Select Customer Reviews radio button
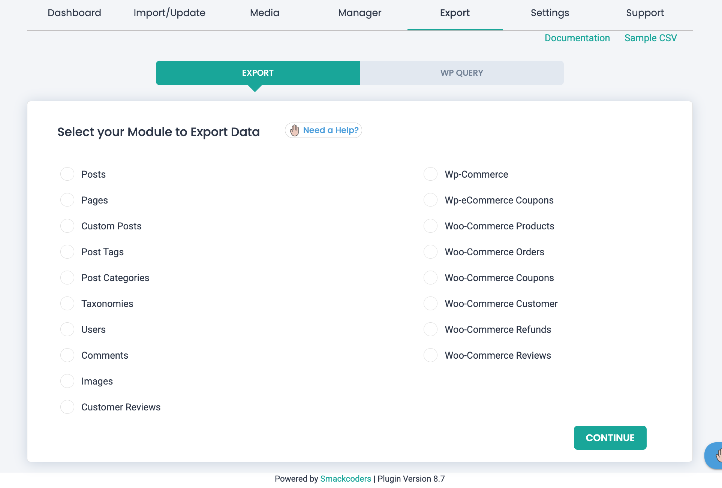 click(67, 407)
